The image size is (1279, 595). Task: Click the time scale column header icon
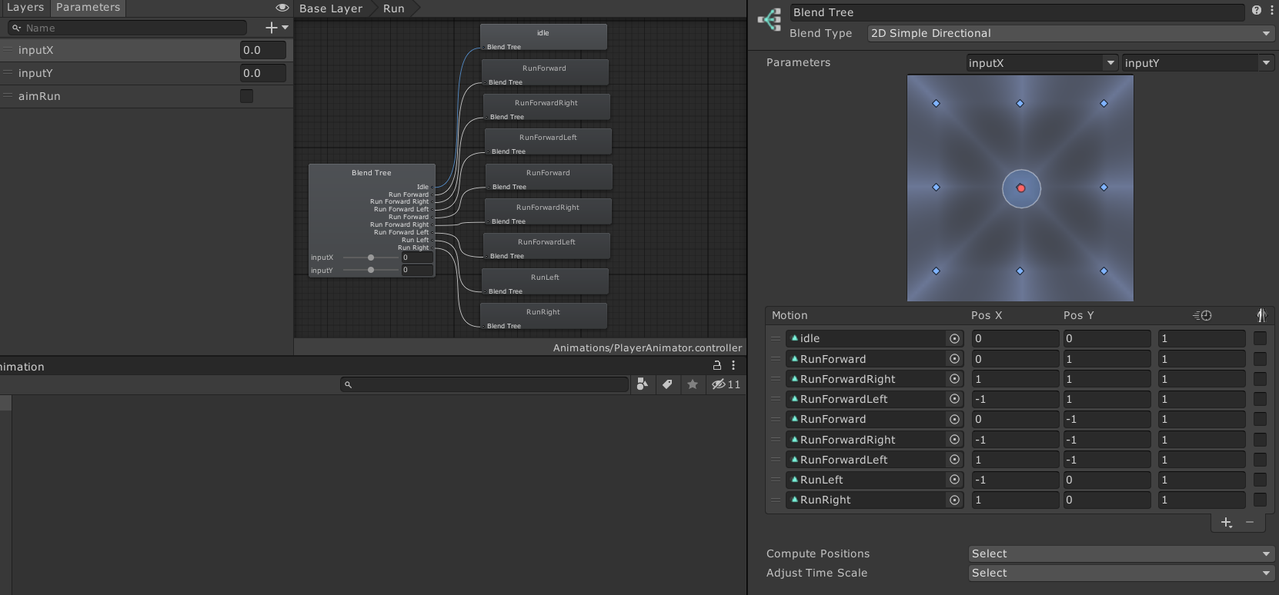click(1202, 315)
